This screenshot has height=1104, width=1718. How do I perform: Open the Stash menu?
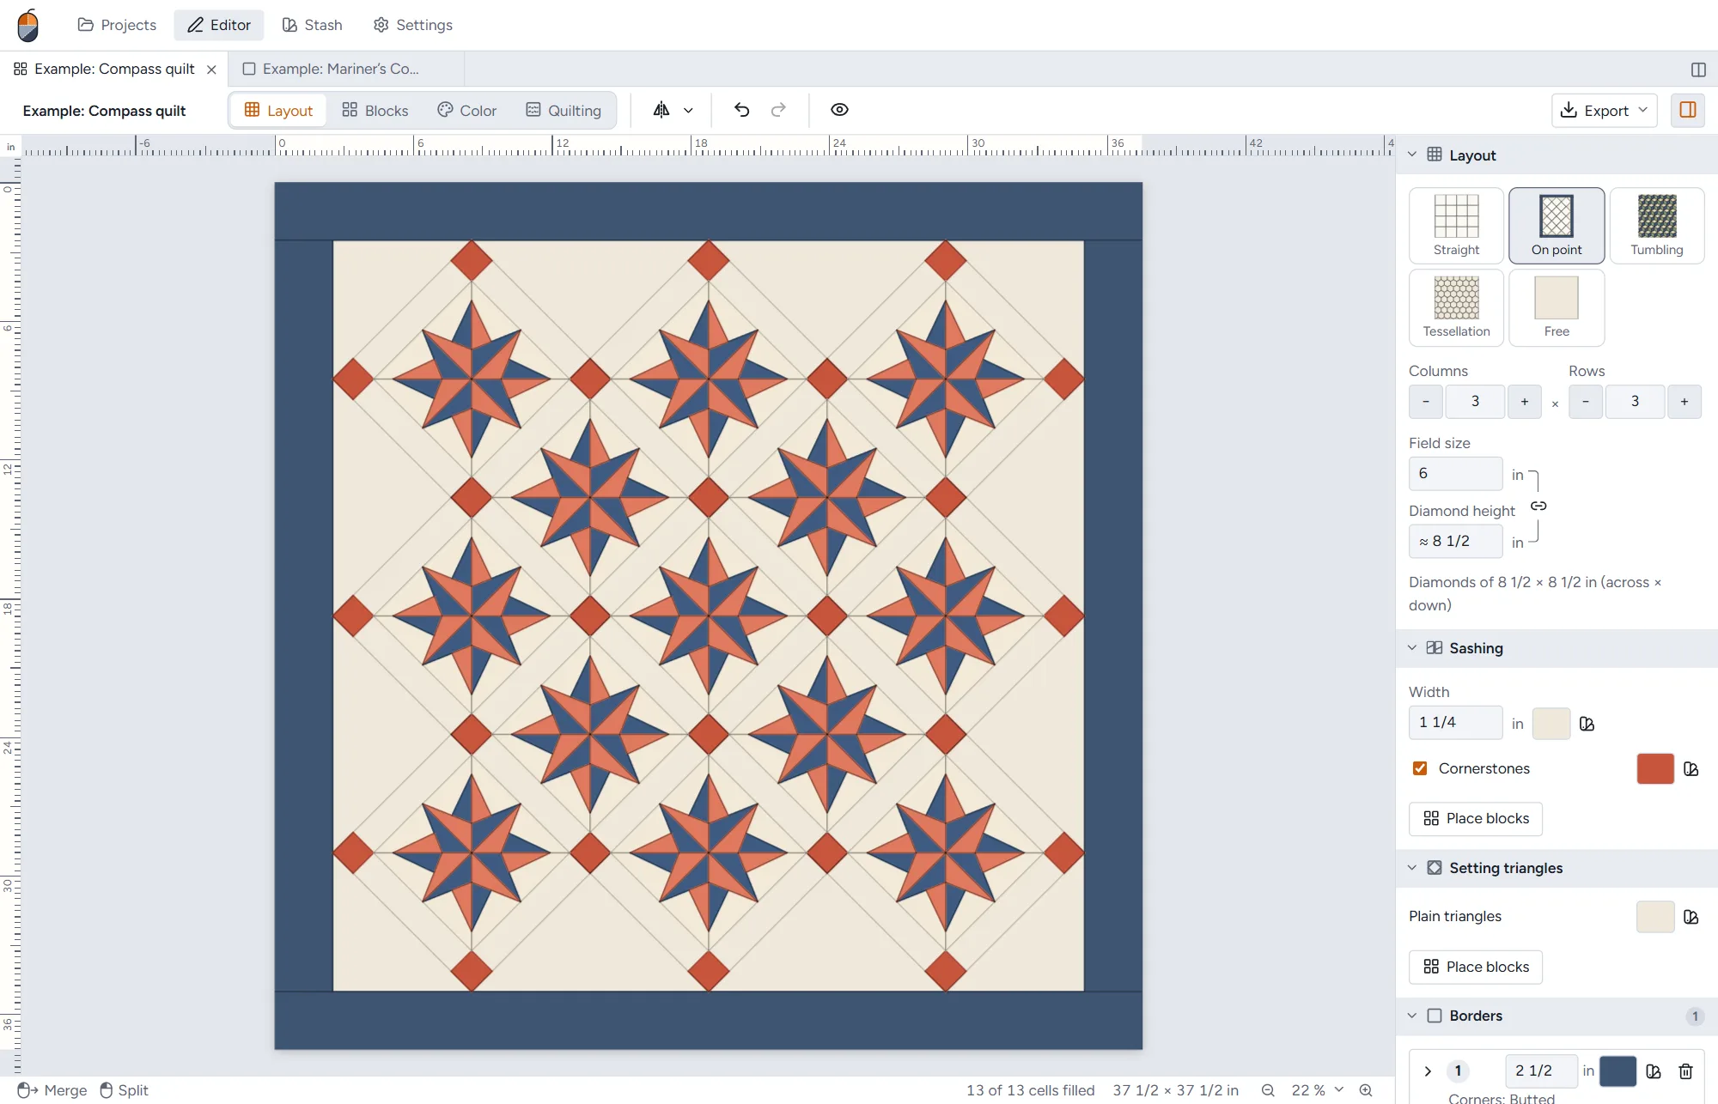pos(313,25)
